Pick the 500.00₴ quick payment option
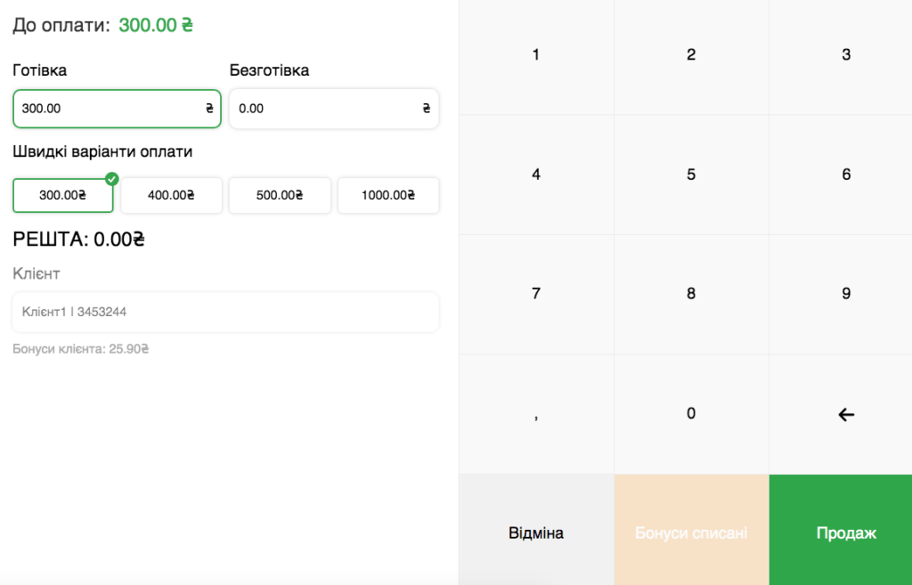912x585 pixels. 280,196
